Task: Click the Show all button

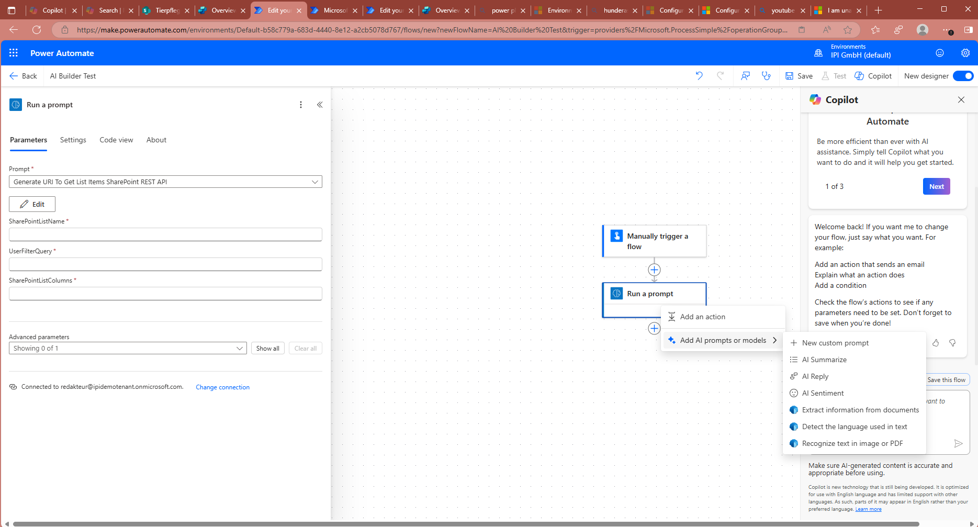Action: pyautogui.click(x=268, y=348)
